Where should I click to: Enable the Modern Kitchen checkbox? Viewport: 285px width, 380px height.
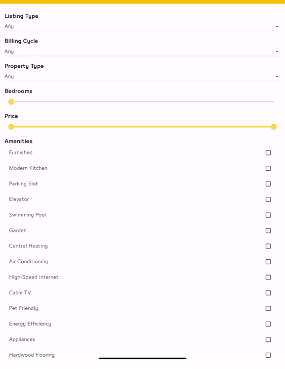click(x=268, y=168)
